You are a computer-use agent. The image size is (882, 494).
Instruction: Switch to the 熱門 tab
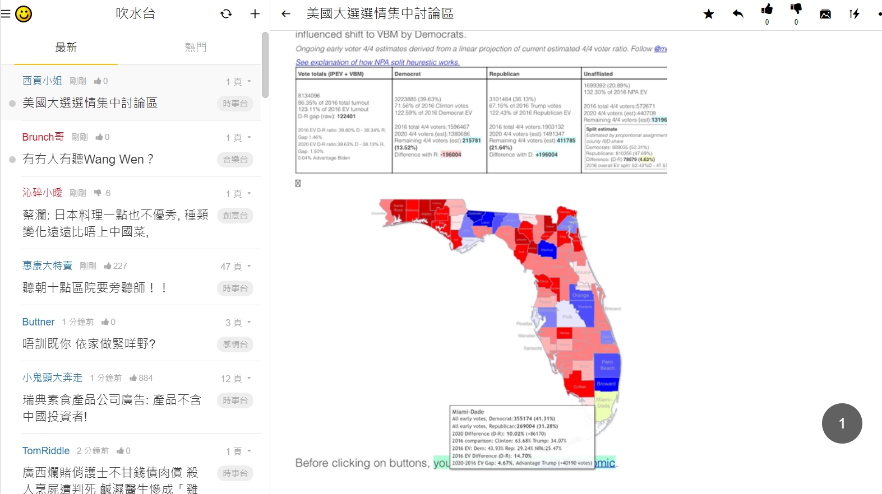[196, 48]
